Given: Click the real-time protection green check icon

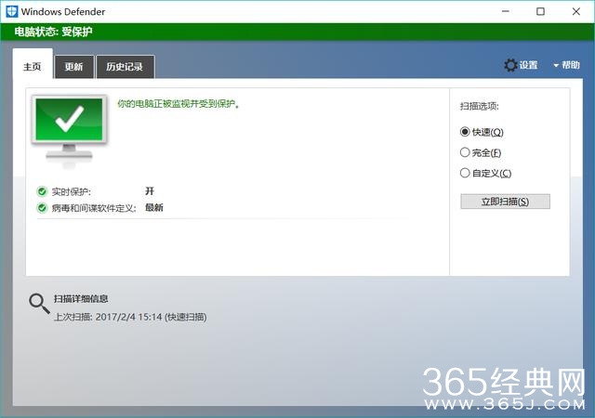Looking at the screenshot, I should (x=42, y=191).
